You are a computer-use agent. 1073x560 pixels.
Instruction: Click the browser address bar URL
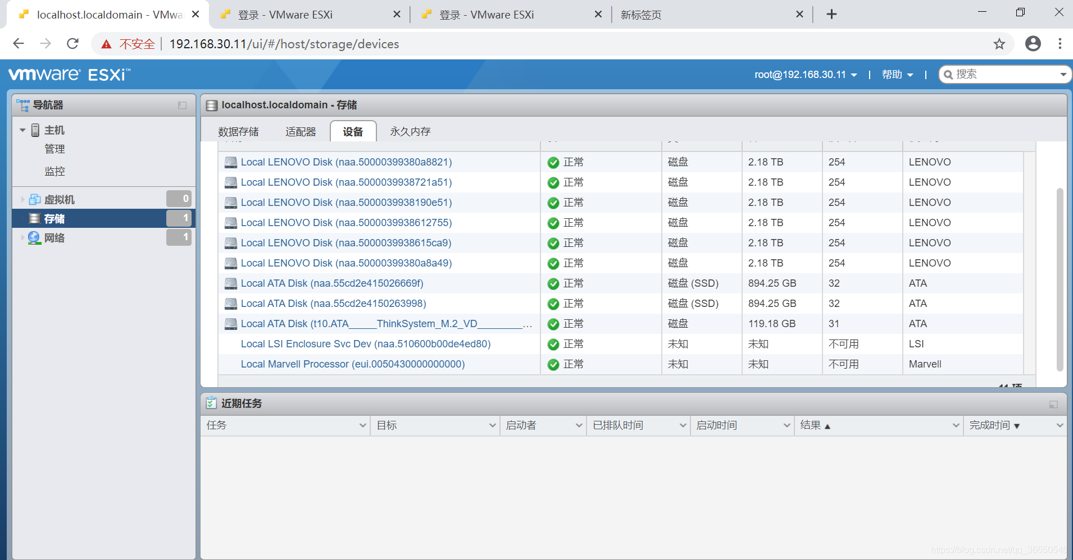tap(284, 44)
